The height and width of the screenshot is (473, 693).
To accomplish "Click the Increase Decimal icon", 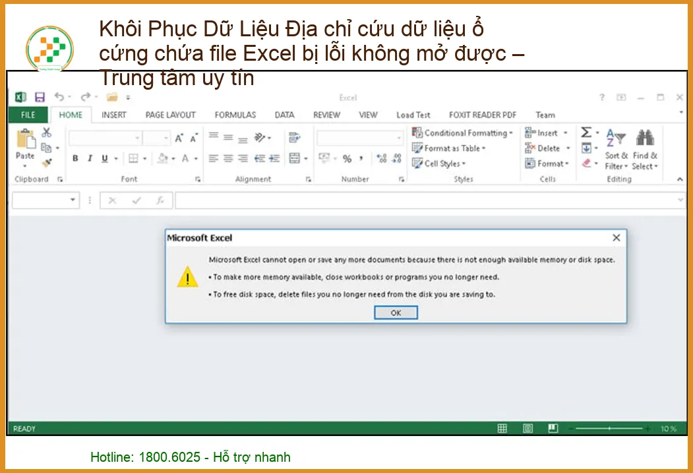I will click(382, 158).
